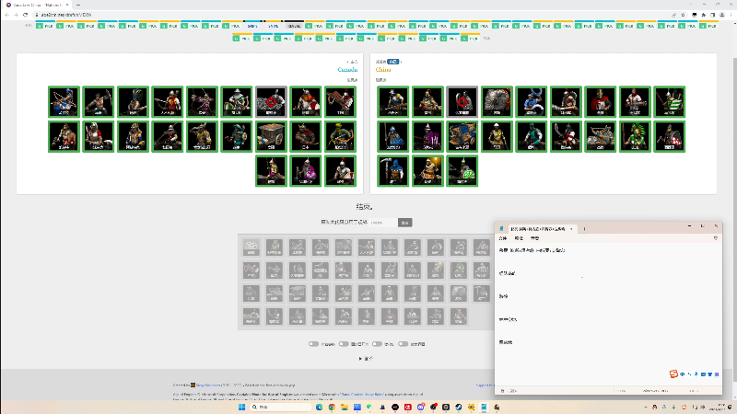Image resolution: width=737 pixels, height=414 pixels.
Task: Open a new browser tab
Action: click(x=78, y=5)
